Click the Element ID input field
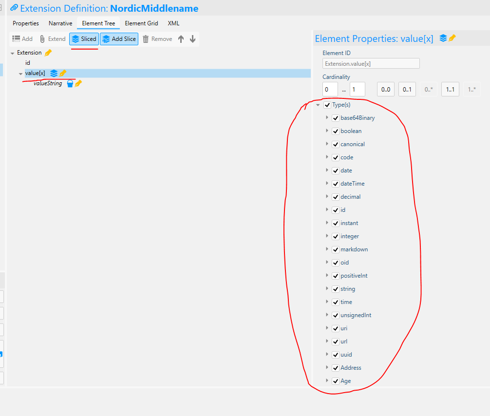Image resolution: width=490 pixels, height=416 pixels. click(371, 63)
